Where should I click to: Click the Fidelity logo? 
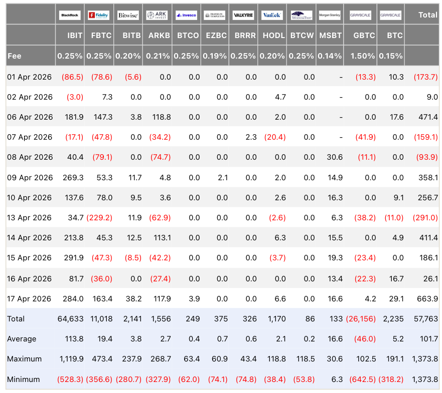click(99, 15)
